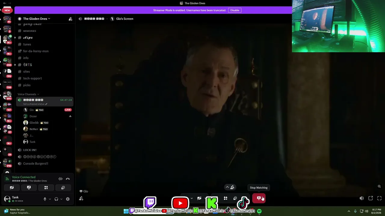Show hidden system tray icons
The width and height of the screenshot is (385, 216).
click(349, 211)
